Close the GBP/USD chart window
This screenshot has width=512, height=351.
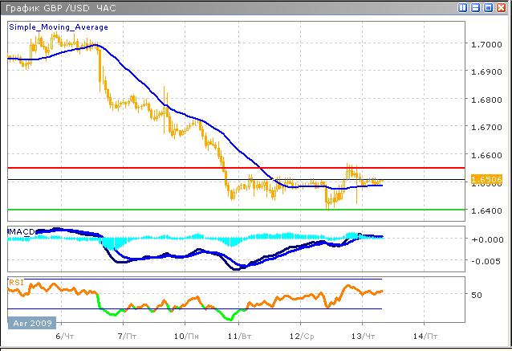point(502,7)
